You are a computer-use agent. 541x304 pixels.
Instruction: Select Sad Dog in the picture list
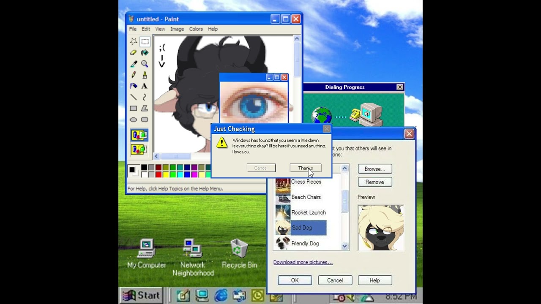coord(301,228)
